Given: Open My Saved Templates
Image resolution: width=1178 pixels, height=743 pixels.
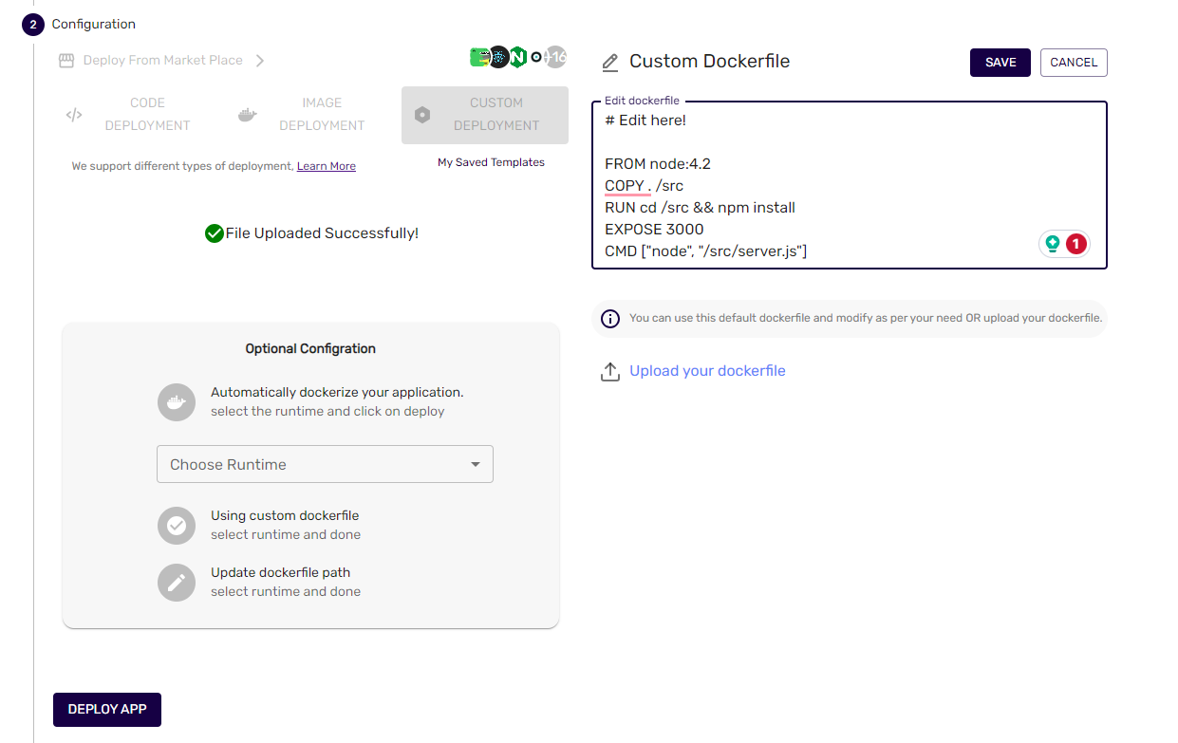Looking at the screenshot, I should tap(491, 162).
